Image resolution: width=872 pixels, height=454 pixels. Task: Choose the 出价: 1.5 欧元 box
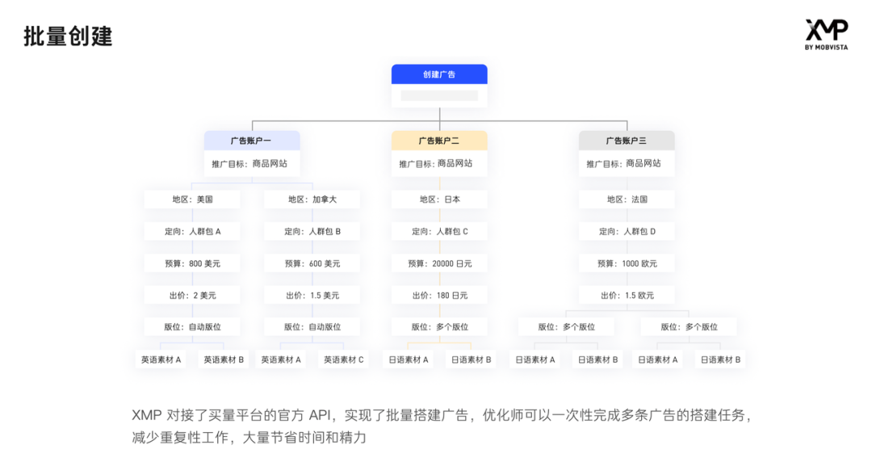coord(627,296)
